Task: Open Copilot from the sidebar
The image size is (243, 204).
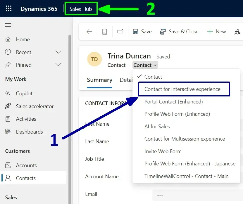Action: 24,94
